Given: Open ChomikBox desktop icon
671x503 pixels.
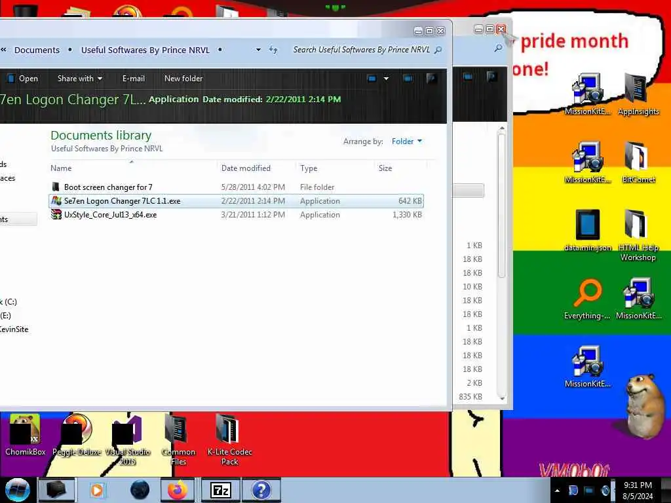Looking at the screenshot, I should [26, 435].
